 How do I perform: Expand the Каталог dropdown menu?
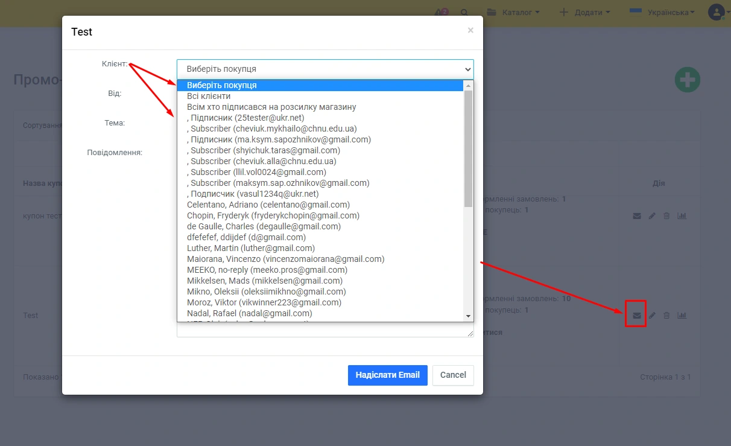click(x=513, y=13)
